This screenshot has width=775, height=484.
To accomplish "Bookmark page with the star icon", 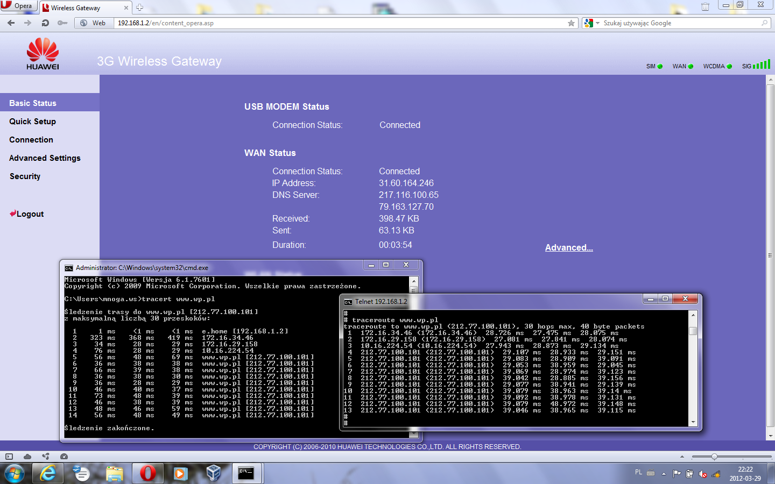I will click(x=571, y=23).
